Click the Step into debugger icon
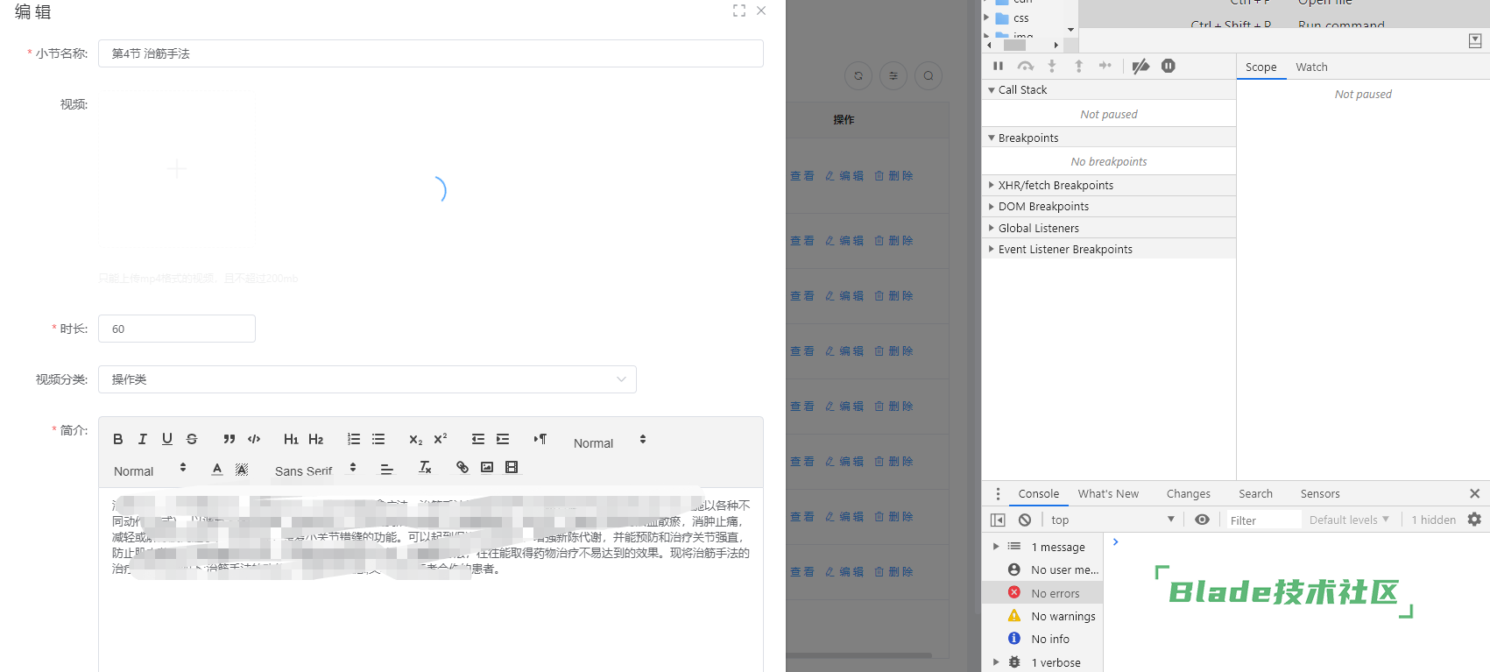The height and width of the screenshot is (672, 1490). click(1052, 66)
